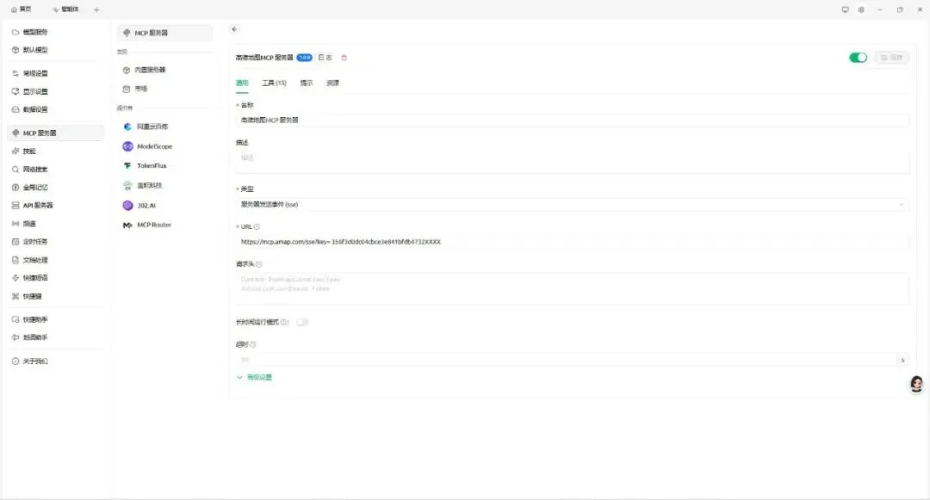Expand the 高级设置 advanced settings section
The image size is (930, 500).
(254, 378)
